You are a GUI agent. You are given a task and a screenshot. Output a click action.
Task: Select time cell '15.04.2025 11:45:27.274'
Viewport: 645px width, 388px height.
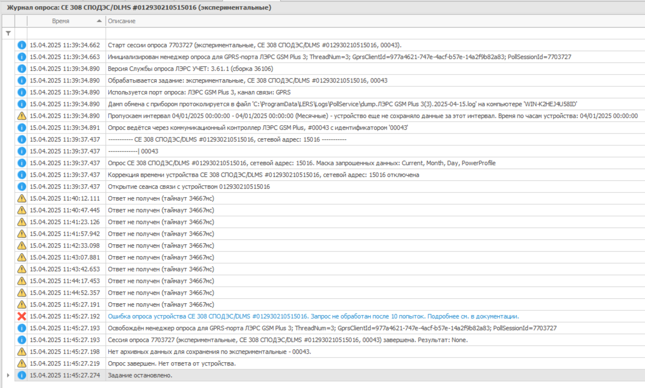(65, 376)
